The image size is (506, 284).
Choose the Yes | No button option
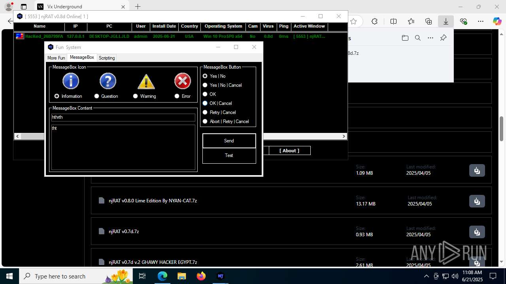[205, 76]
